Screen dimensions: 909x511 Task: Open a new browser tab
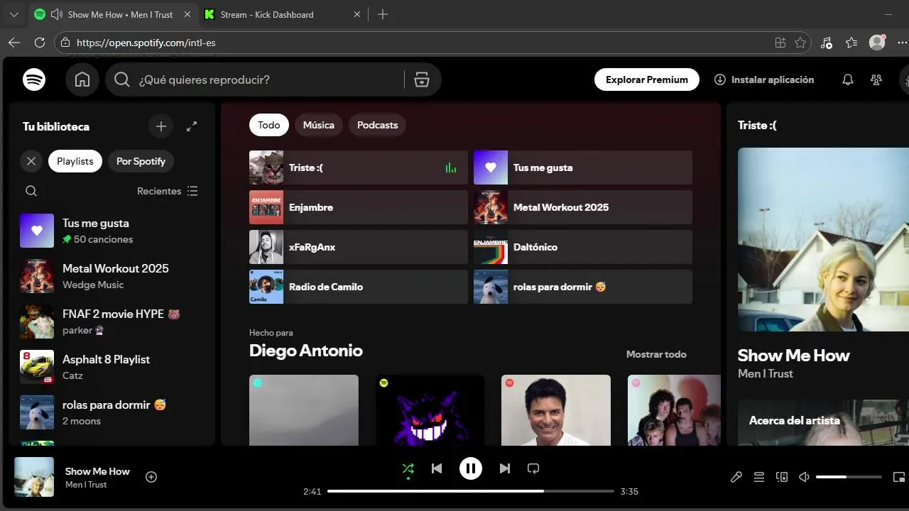383,14
